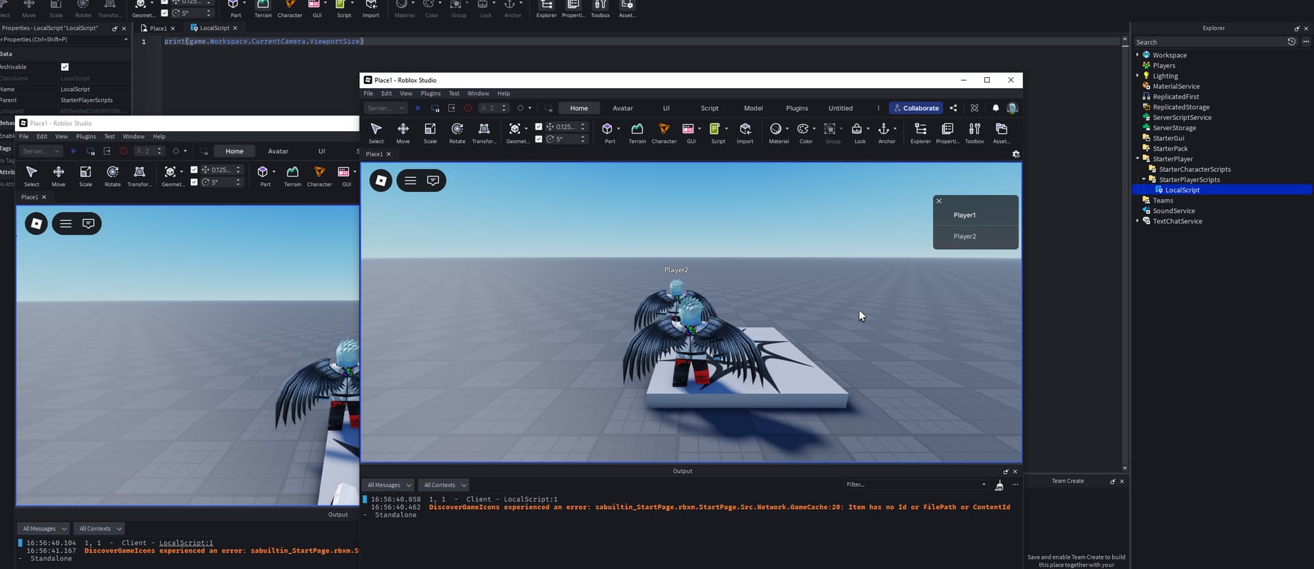The image size is (1314, 569).
Task: Open the All Contexts dropdown in the left Output
Action: click(x=99, y=529)
